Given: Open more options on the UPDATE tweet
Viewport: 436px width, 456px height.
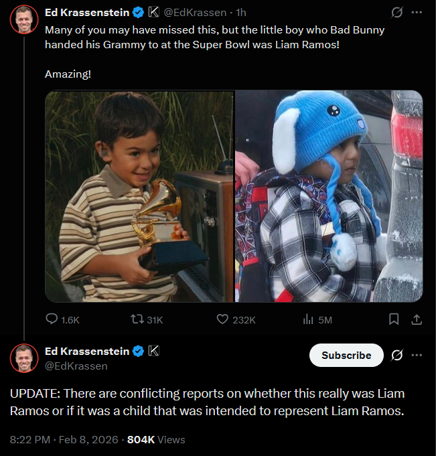Looking at the screenshot, I should click(x=417, y=355).
